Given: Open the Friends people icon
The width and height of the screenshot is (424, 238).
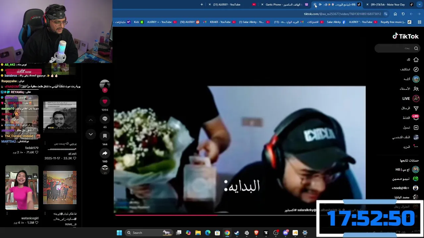Looking at the screenshot, I should pos(416,89).
